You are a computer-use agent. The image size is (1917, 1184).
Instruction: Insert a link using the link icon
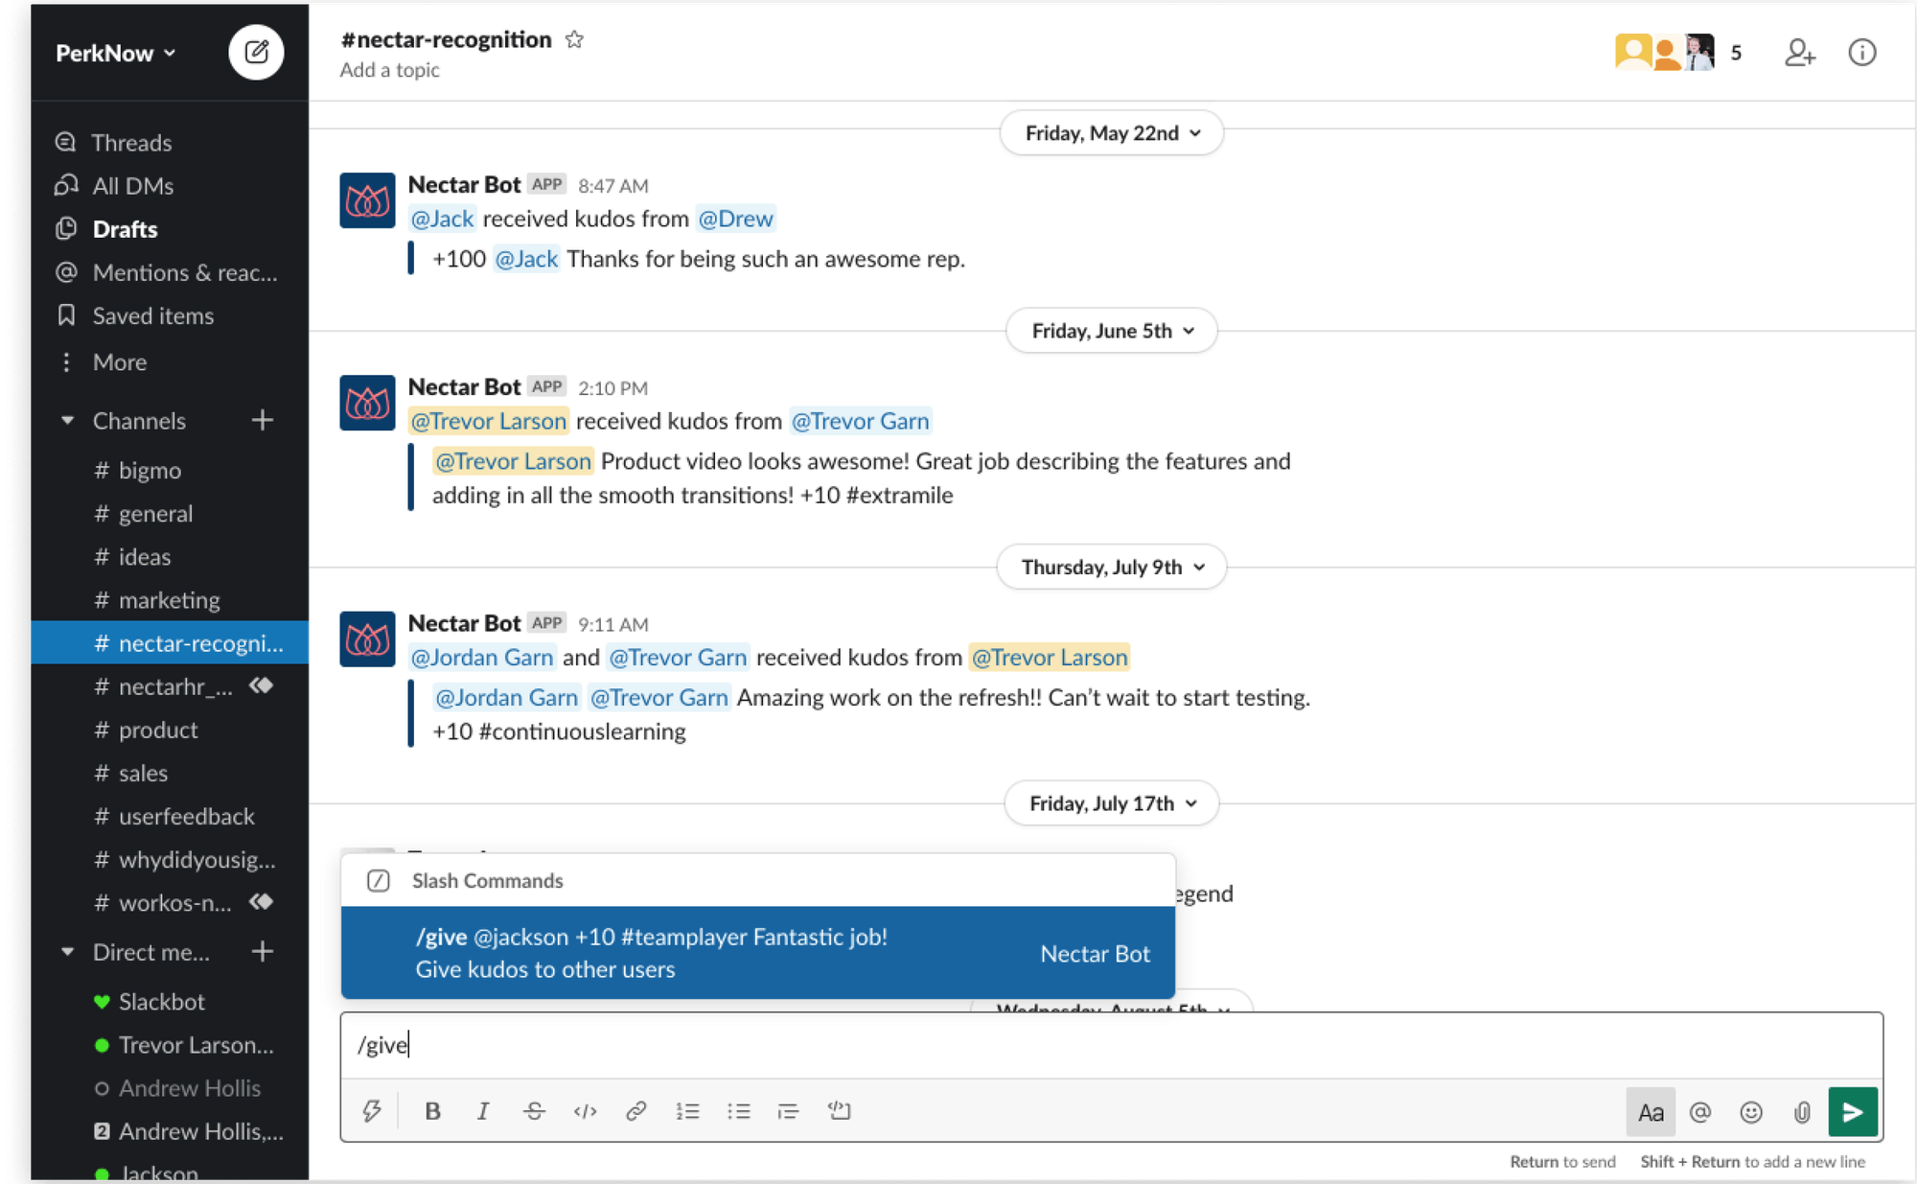(x=635, y=1111)
